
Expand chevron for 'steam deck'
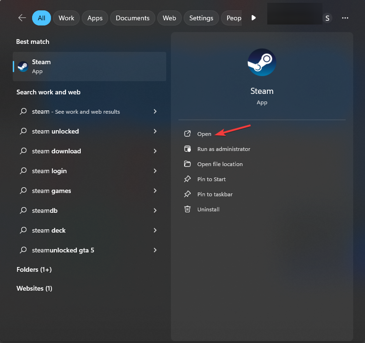point(155,230)
